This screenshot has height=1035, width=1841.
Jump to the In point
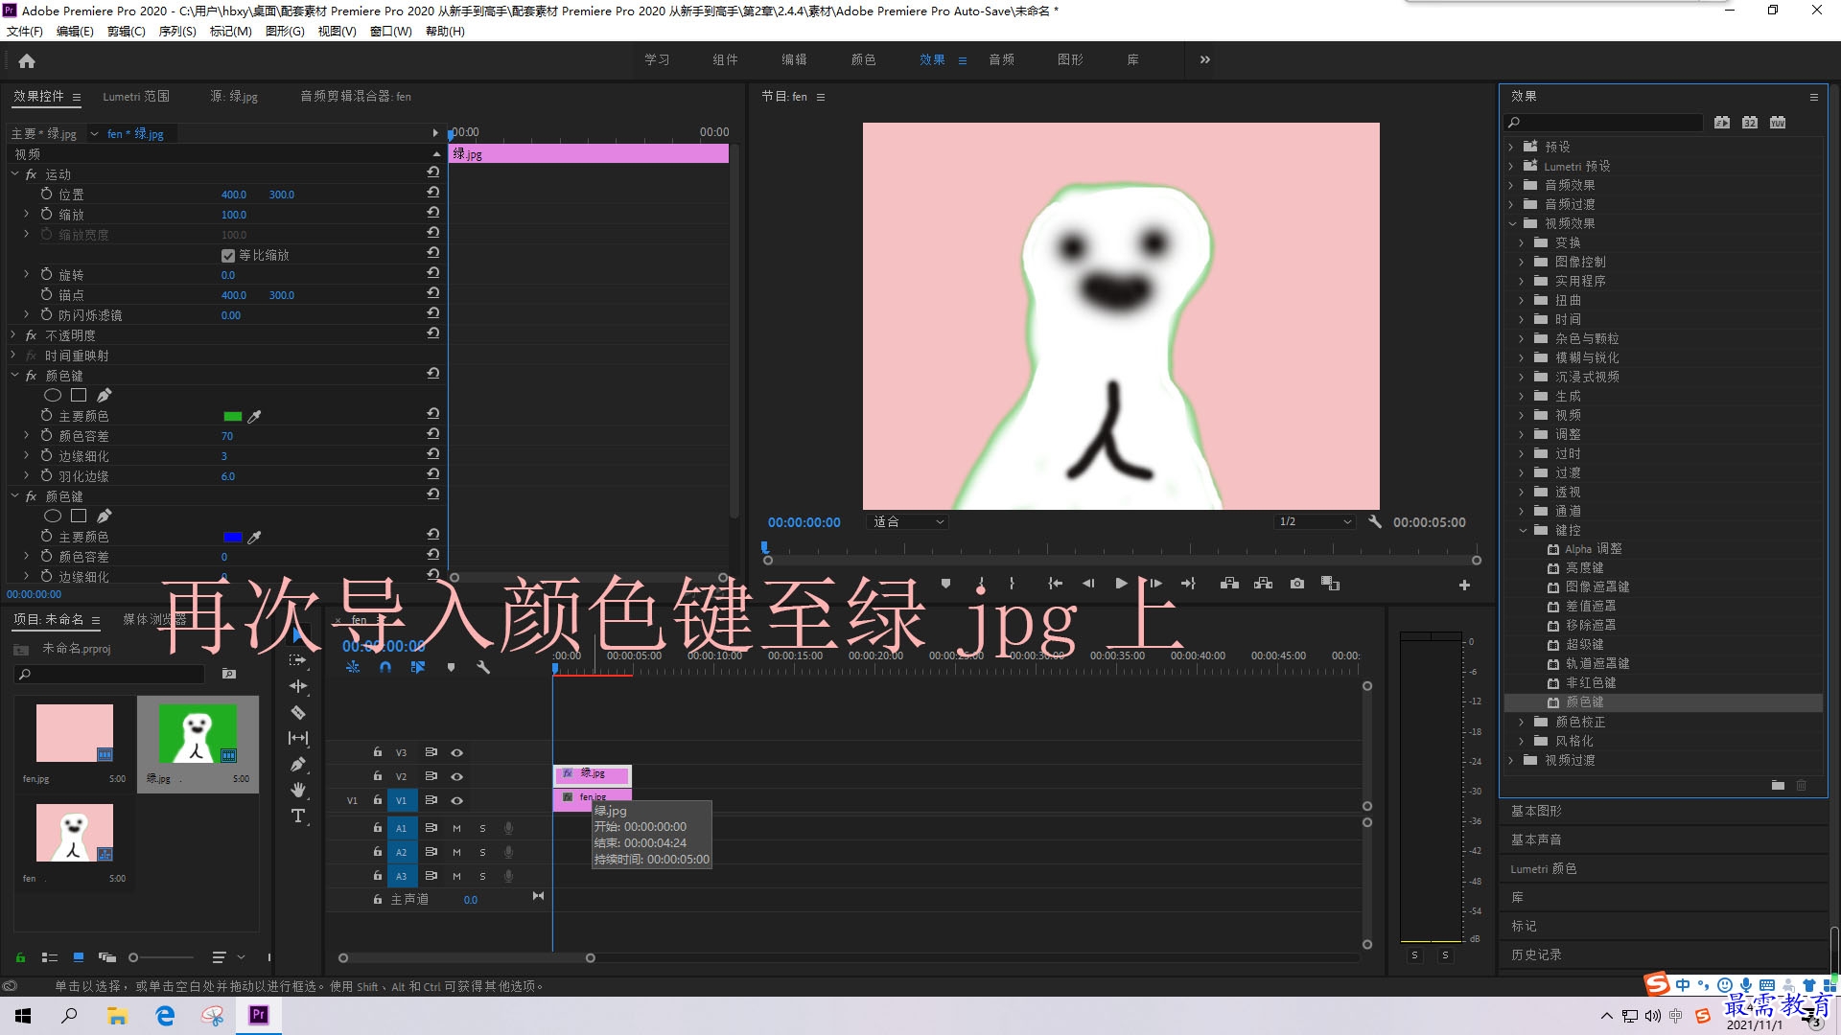tap(1055, 584)
